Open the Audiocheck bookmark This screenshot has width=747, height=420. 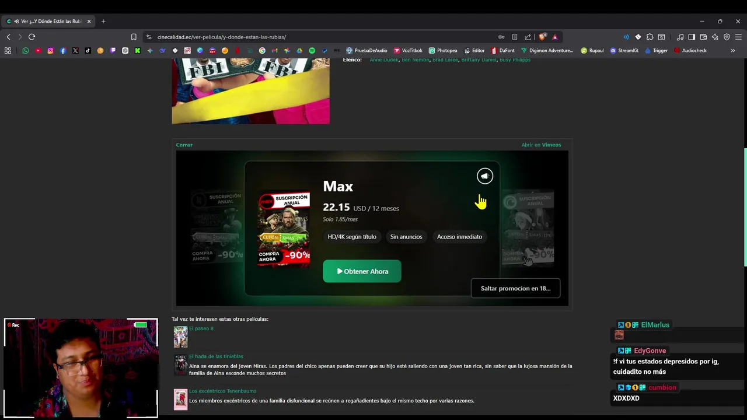(690, 51)
